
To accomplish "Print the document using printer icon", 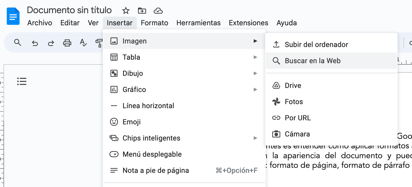I will tap(67, 43).
